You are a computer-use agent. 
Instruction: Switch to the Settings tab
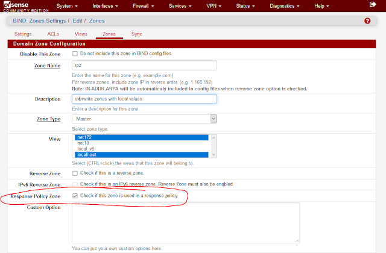tap(23, 34)
